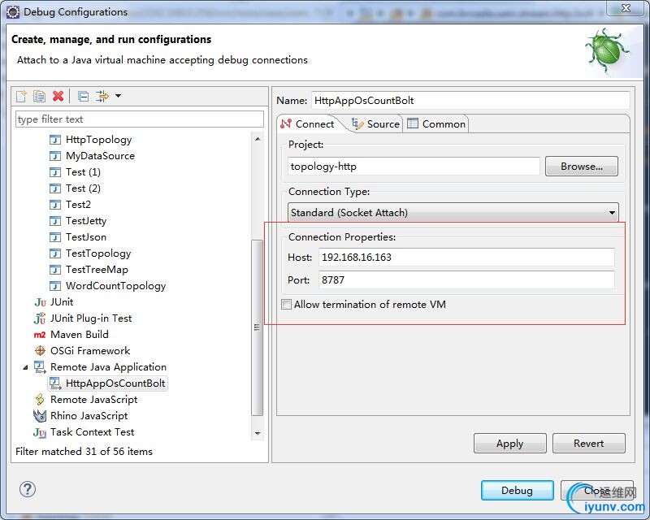Select the TestTopology configuration
The width and height of the screenshot is (650, 520).
point(98,253)
